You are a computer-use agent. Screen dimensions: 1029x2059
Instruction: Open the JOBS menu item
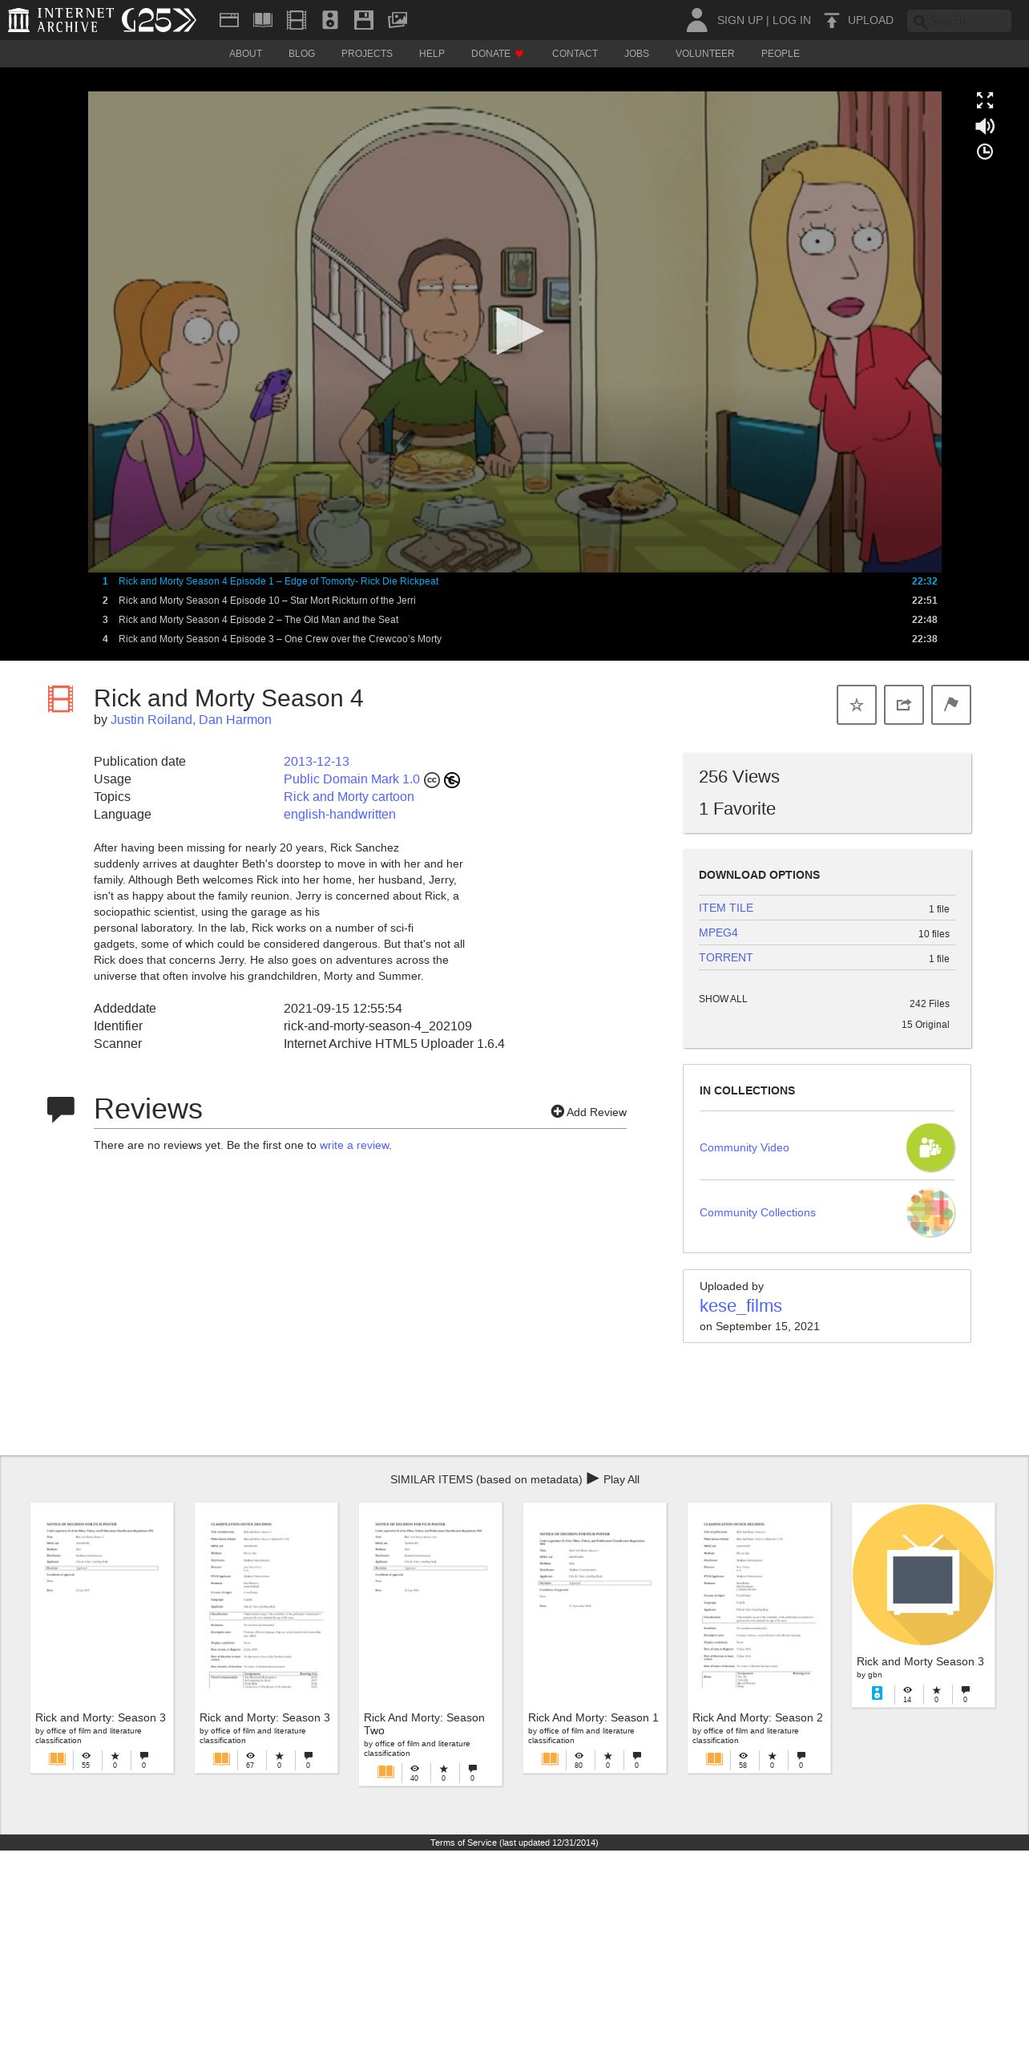point(636,54)
